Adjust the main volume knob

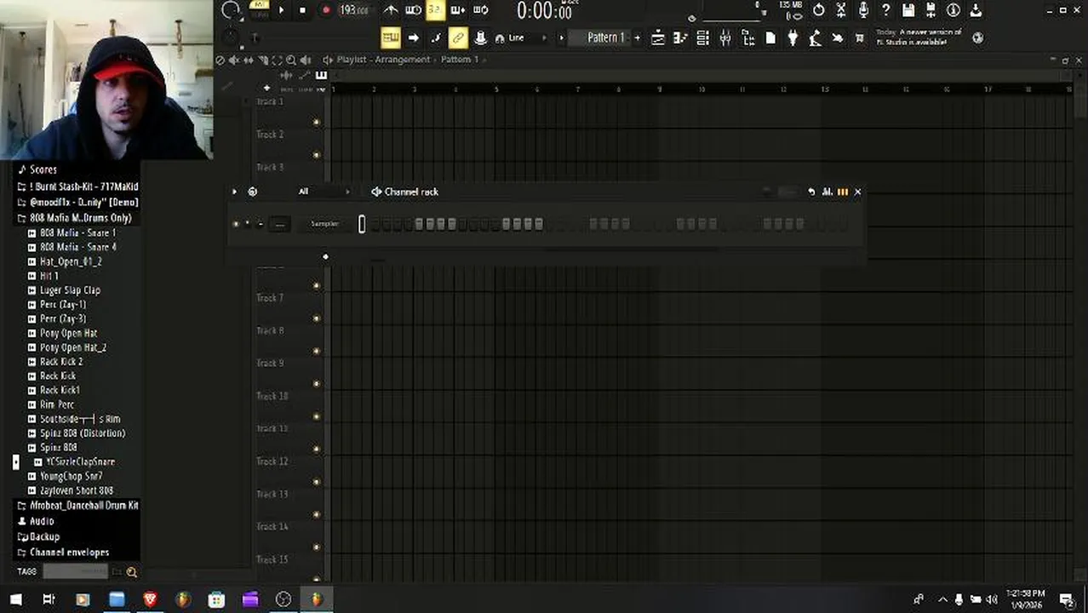click(231, 10)
